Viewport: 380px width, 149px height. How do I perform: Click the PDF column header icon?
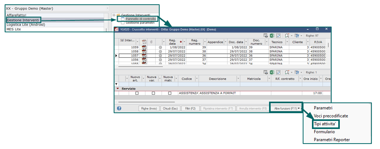coord(144,42)
